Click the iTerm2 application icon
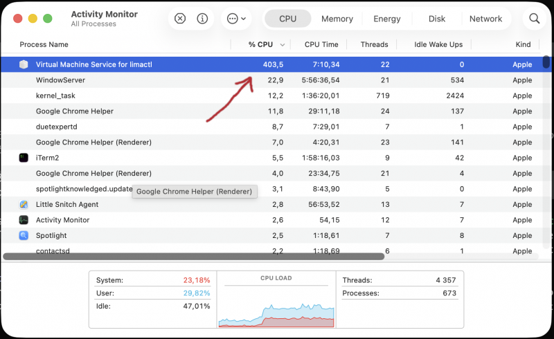554x339 pixels. pyautogui.click(x=24, y=158)
